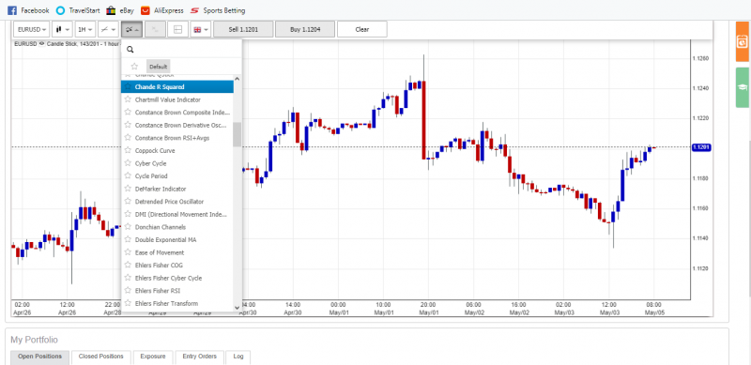Click the indicator list scroll up arrow
Screen dimensions: 751x365
coord(238,79)
